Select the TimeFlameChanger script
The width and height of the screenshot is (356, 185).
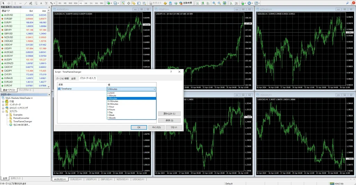pyautogui.click(x=23, y=121)
